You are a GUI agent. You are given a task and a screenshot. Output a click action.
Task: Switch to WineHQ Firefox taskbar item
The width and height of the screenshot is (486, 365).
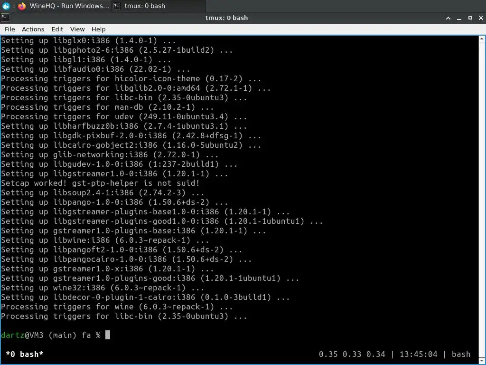(x=64, y=6)
